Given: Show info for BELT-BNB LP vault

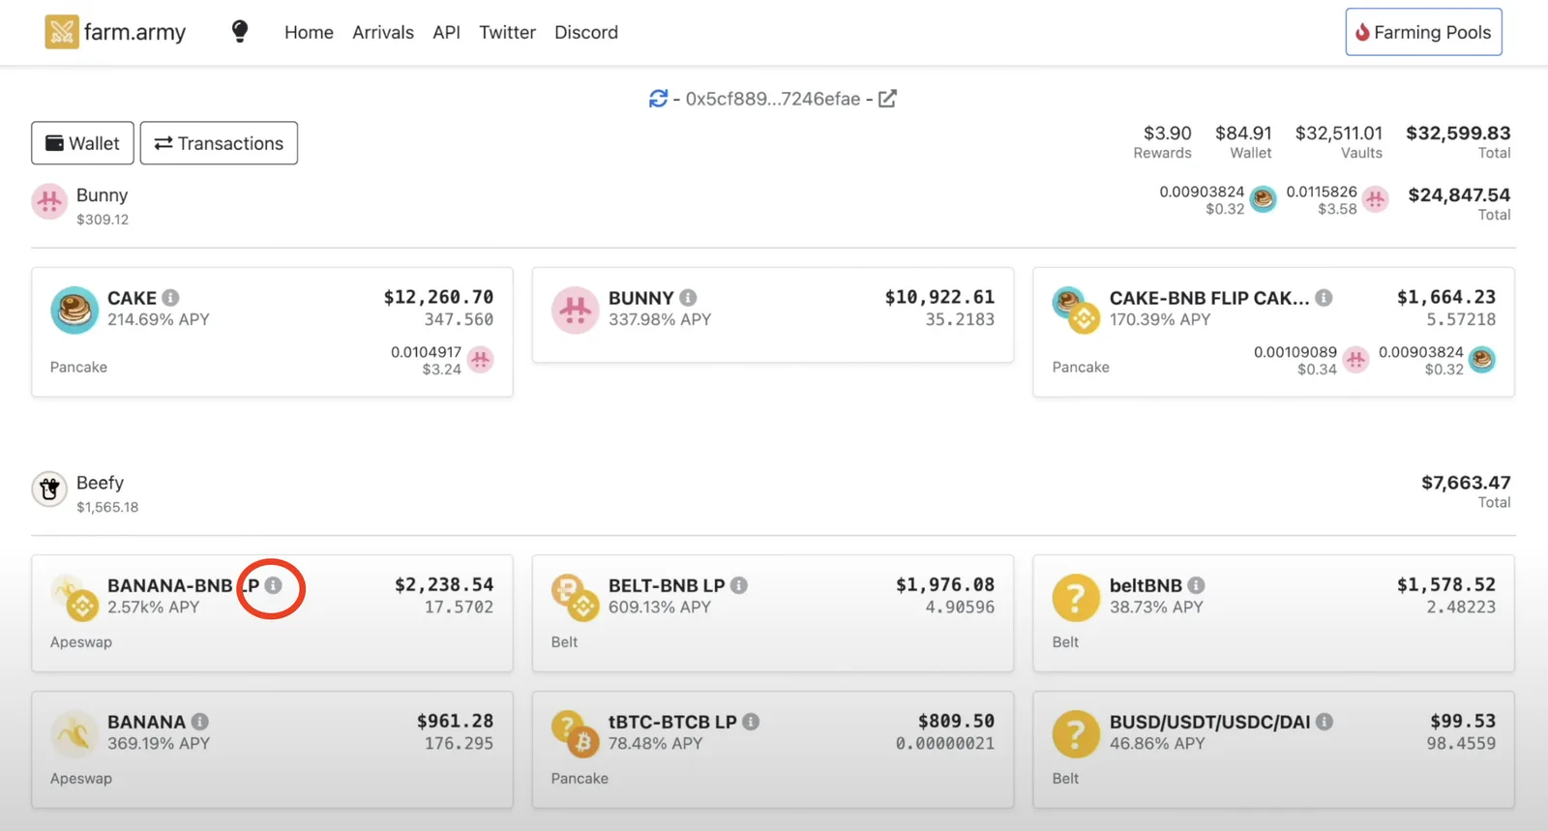Looking at the screenshot, I should (x=739, y=585).
